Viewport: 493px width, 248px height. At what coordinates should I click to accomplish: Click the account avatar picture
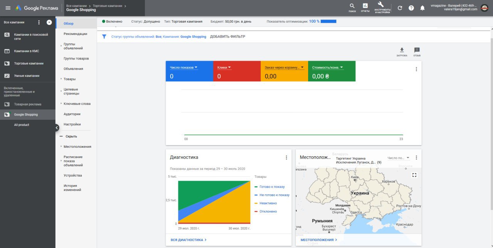[x=485, y=8]
